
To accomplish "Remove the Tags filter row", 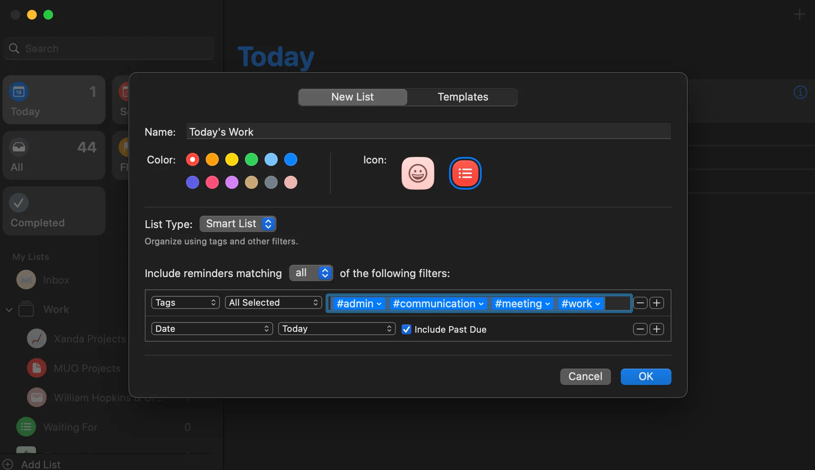I will tap(640, 303).
